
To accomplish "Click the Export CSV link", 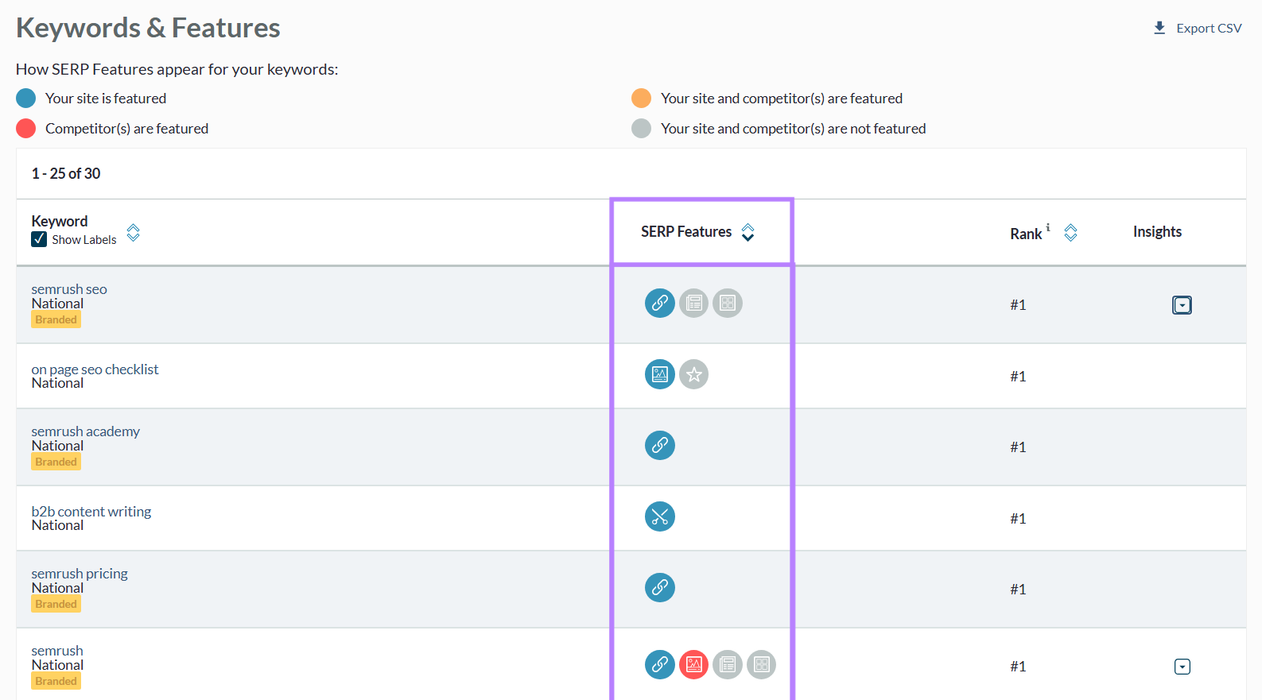I will click(1208, 28).
